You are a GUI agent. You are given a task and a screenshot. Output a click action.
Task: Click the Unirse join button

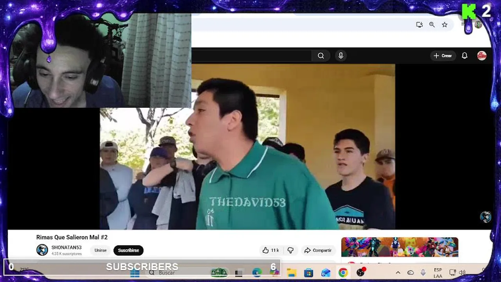click(100, 250)
